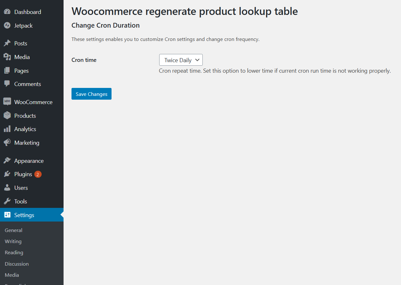Open the Analytics bar-chart icon
Screen dimensions: 401x285
click(x=7, y=129)
